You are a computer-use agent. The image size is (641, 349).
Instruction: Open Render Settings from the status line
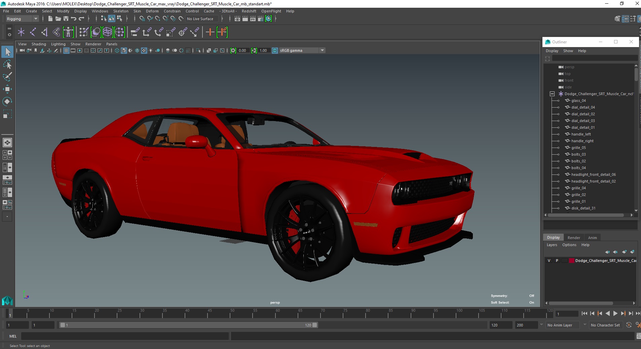261,19
